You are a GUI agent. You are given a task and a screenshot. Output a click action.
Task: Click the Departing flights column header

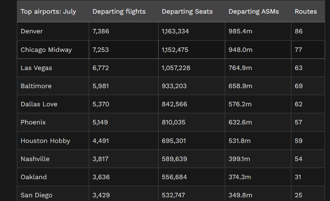(x=119, y=12)
